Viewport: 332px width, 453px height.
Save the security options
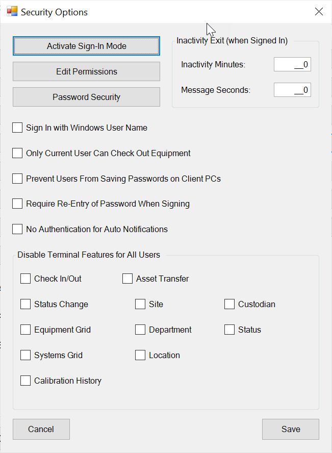[x=290, y=429]
